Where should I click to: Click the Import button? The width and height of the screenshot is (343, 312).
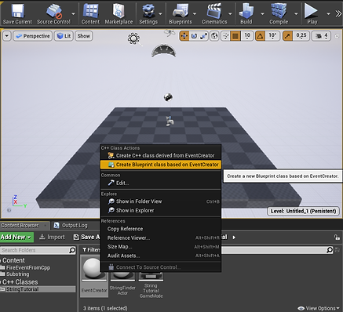[x=52, y=238]
